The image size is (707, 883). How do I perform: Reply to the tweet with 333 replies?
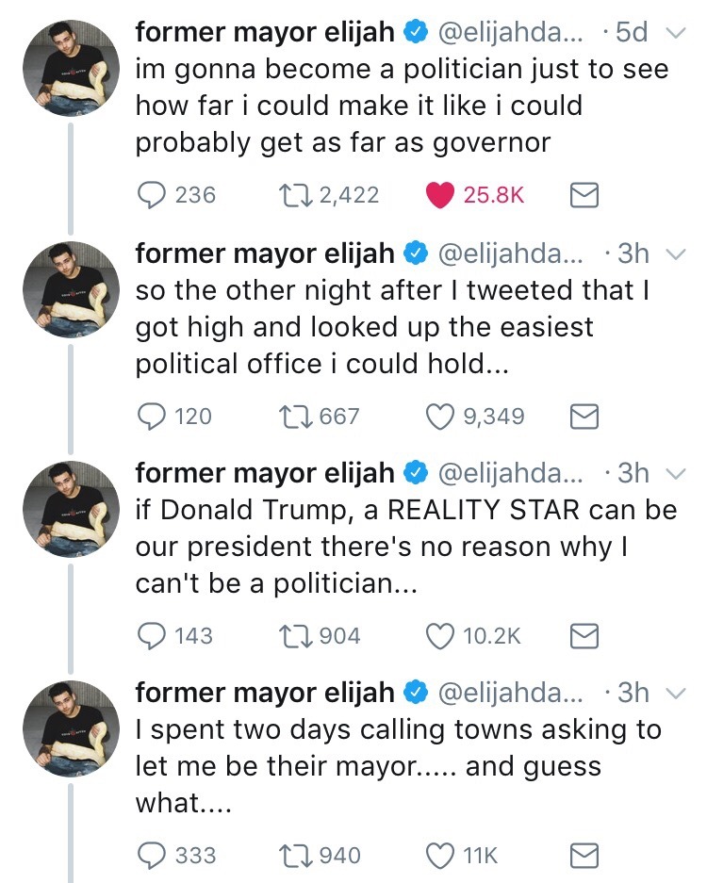[x=153, y=856]
